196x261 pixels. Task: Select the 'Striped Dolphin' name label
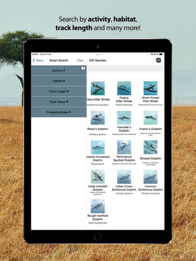click(150, 158)
